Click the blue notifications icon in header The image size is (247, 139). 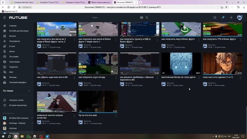tap(223, 17)
